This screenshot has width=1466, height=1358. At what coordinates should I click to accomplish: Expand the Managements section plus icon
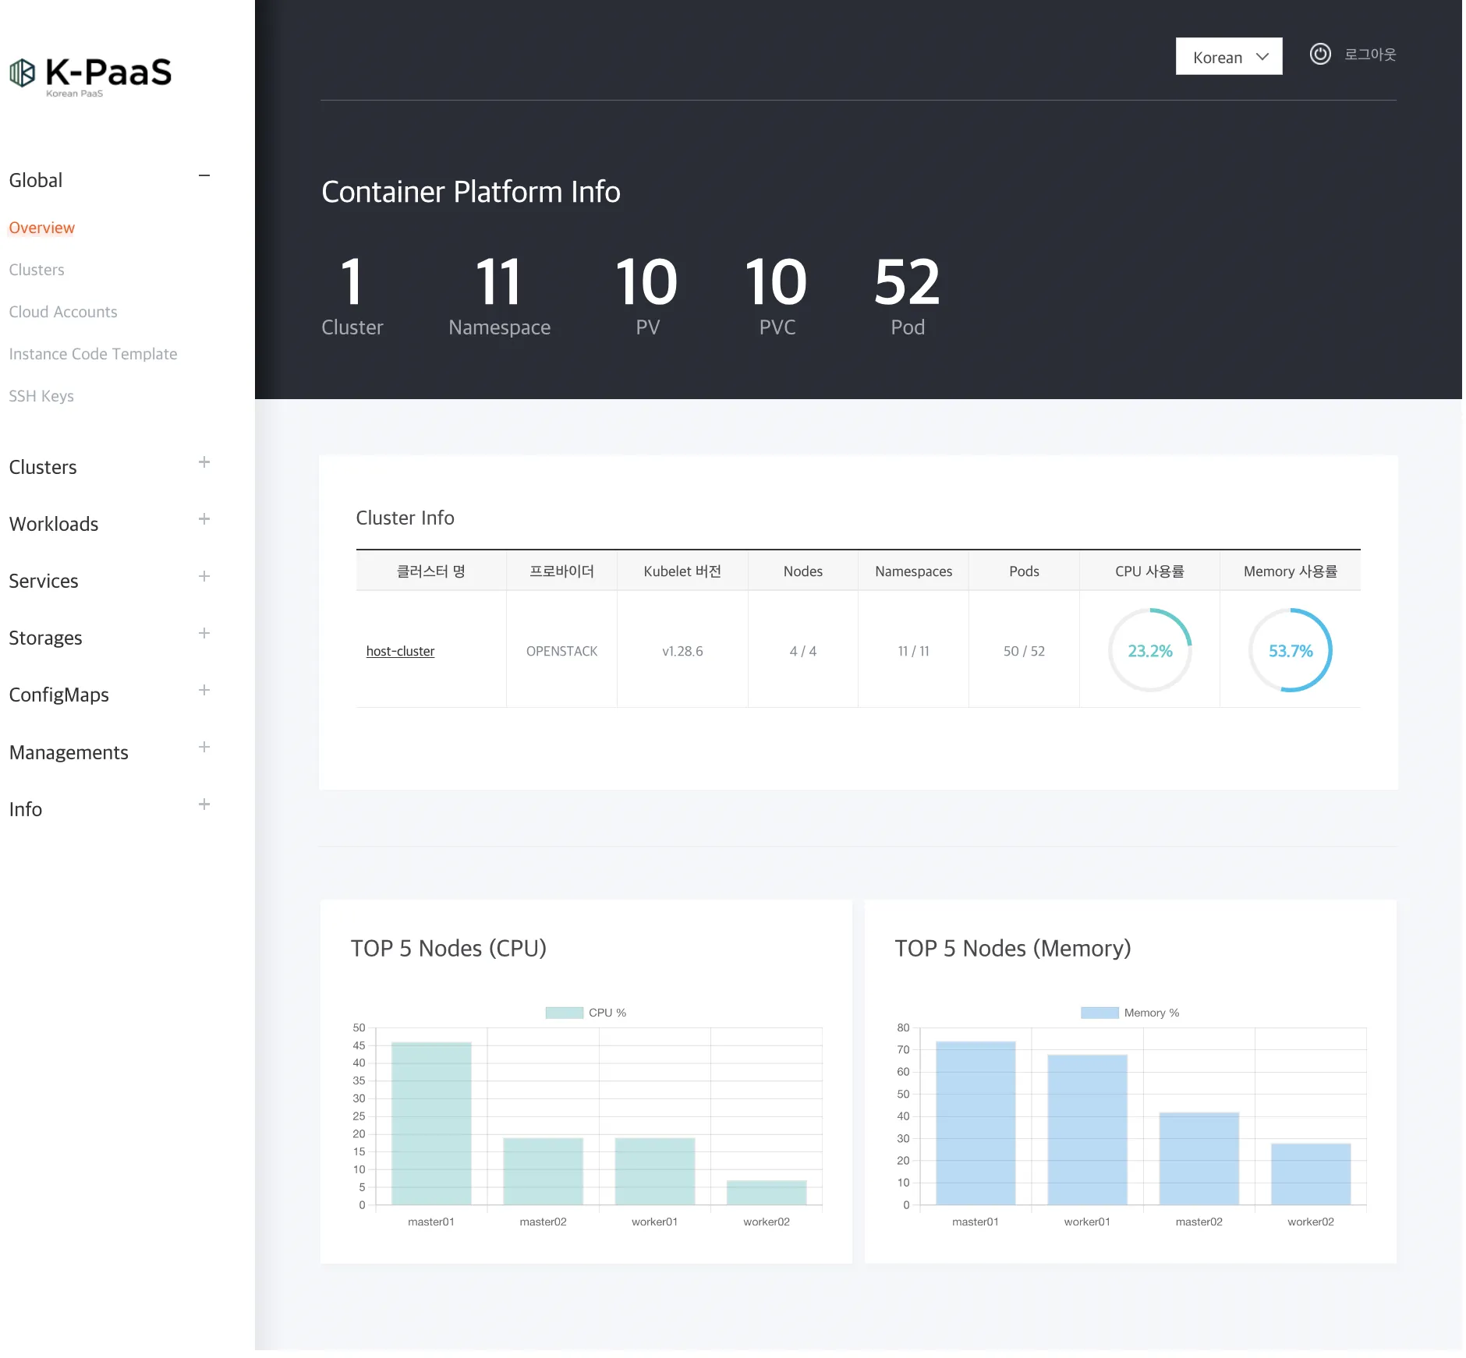click(x=204, y=747)
